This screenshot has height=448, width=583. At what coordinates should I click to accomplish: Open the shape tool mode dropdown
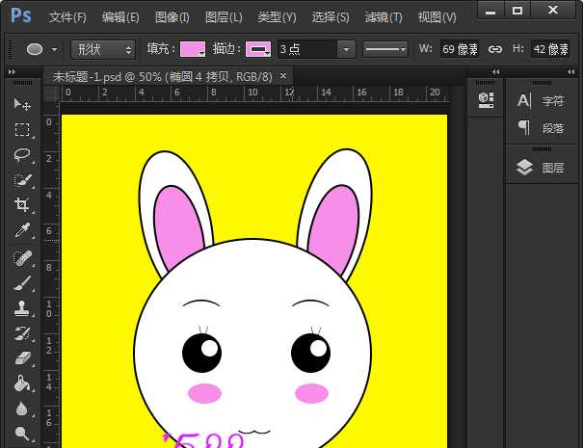[x=103, y=49]
